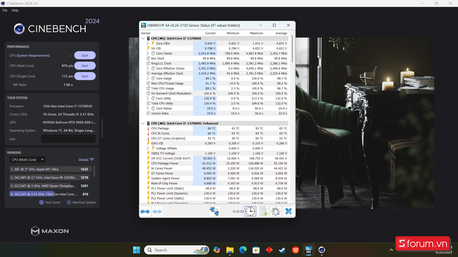This screenshot has width=458, height=257.
Task: Click the SA VID lightning bolt icon
Action: [x=148, y=48]
